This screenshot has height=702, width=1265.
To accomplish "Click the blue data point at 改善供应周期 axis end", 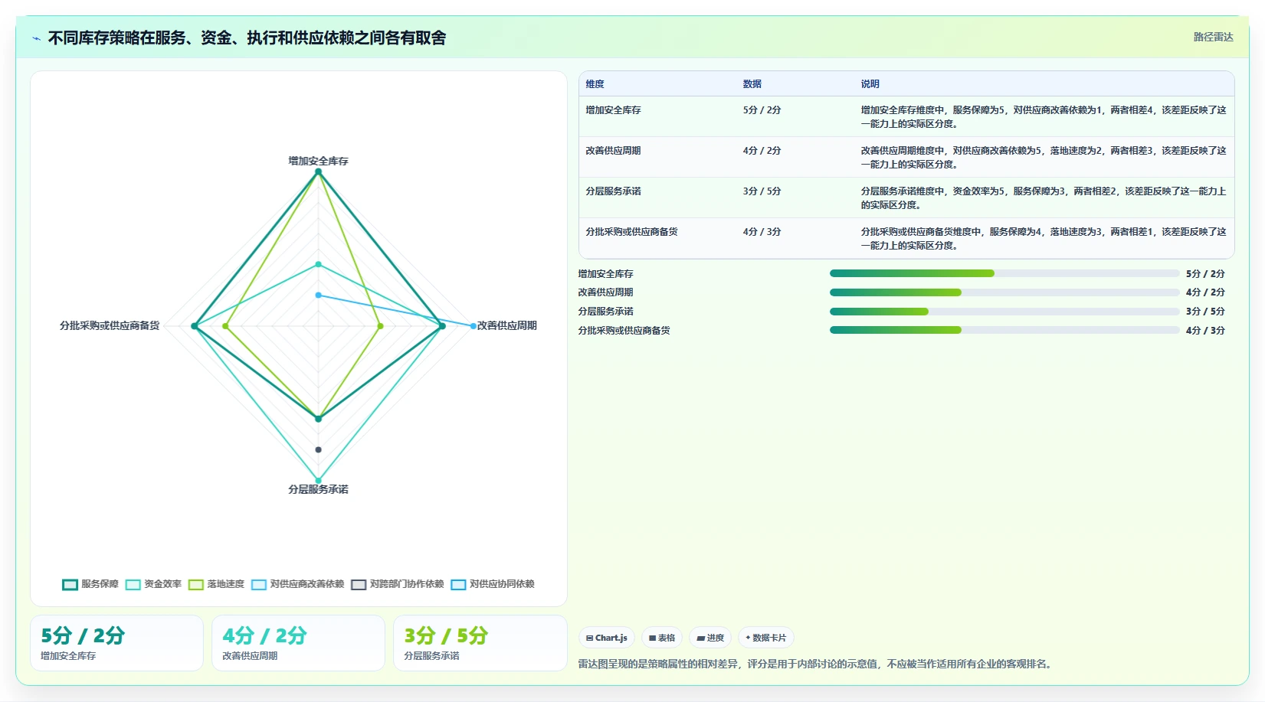I will (x=473, y=326).
